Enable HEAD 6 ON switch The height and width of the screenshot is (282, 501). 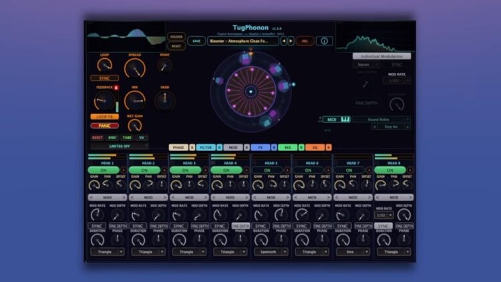(308, 170)
